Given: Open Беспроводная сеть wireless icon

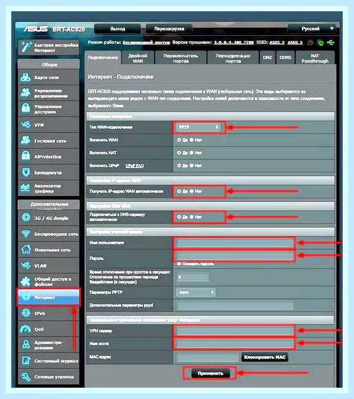Looking at the screenshot, I should click(26, 234).
